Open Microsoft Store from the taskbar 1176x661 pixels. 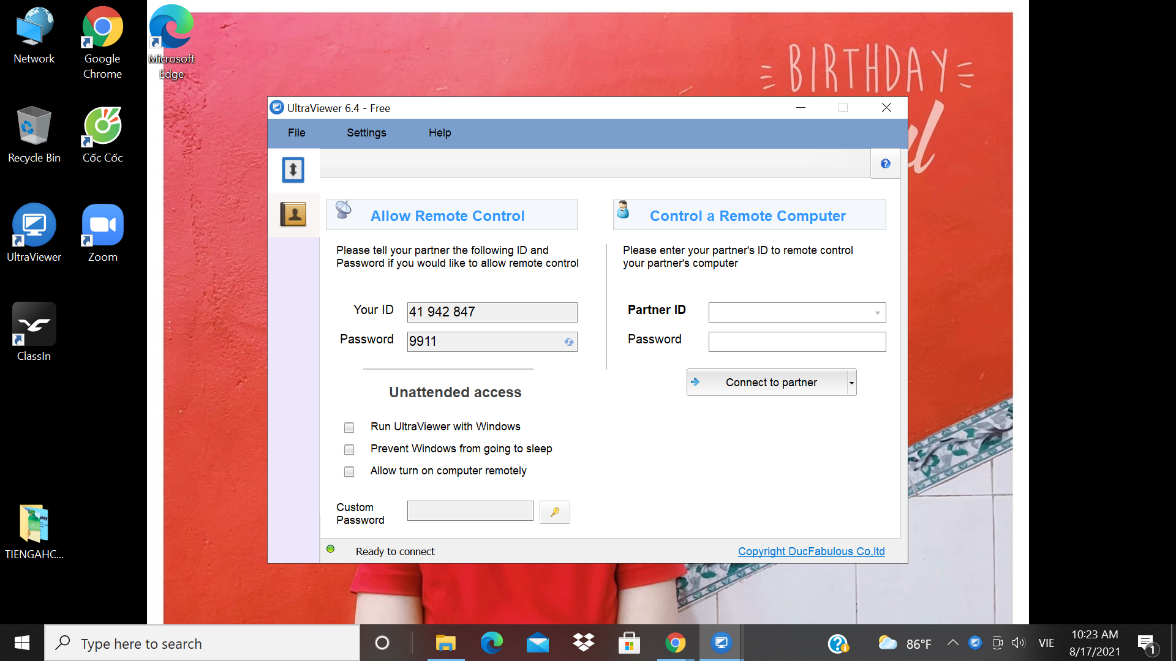pyautogui.click(x=629, y=643)
